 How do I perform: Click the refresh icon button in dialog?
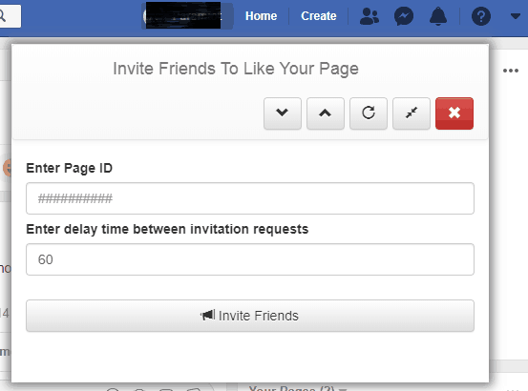(369, 113)
